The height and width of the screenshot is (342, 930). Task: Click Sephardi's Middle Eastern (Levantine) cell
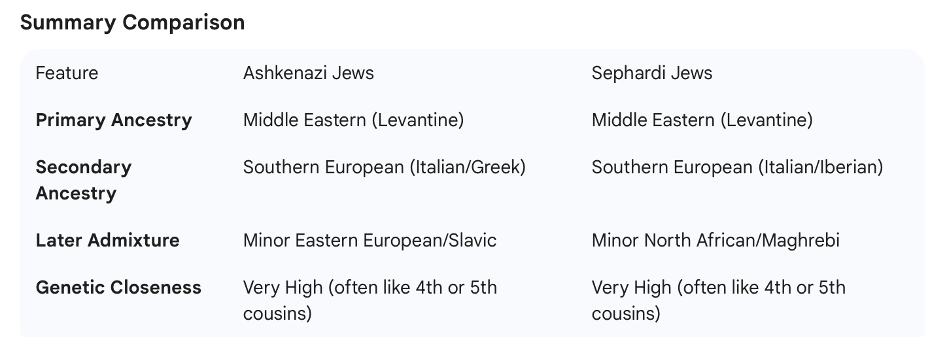click(x=702, y=120)
